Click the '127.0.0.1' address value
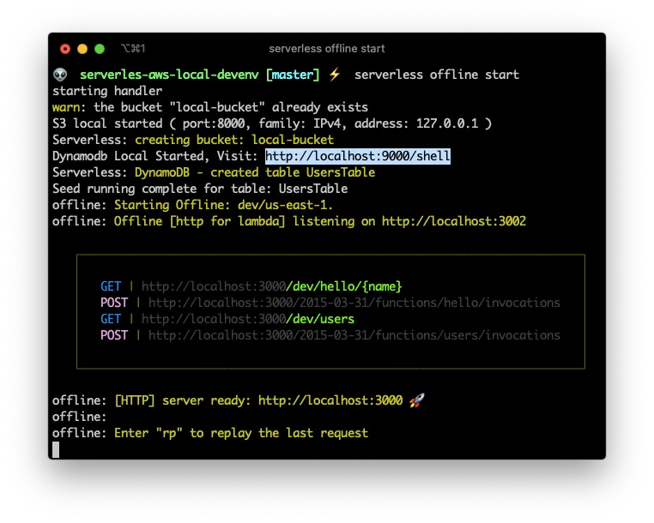Viewport: 654px width, 523px height. 447,123
